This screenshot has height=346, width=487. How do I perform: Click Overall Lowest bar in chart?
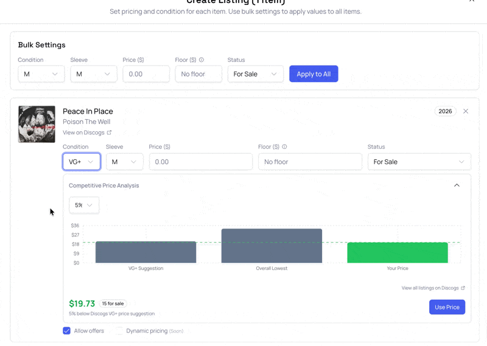pos(272,246)
